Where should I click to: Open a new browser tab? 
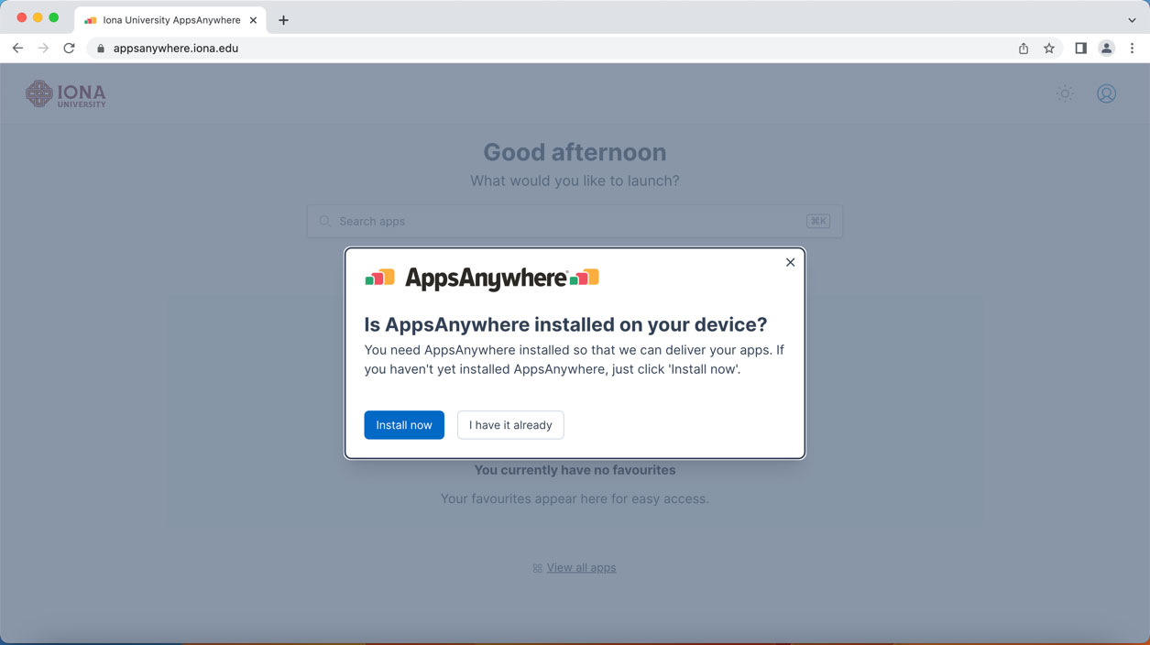click(x=283, y=20)
